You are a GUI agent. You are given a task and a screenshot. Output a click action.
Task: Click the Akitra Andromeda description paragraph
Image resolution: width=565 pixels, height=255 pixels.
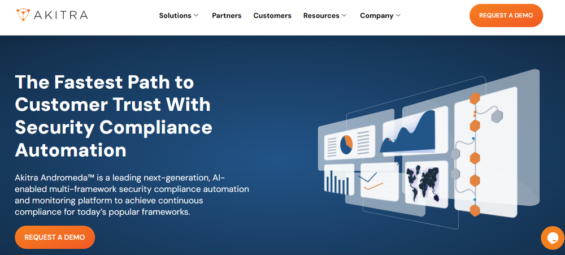(x=132, y=195)
